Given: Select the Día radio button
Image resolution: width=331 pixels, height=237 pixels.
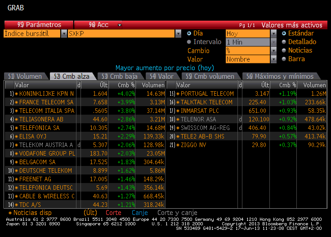Looking at the screenshot, I should (189, 33).
